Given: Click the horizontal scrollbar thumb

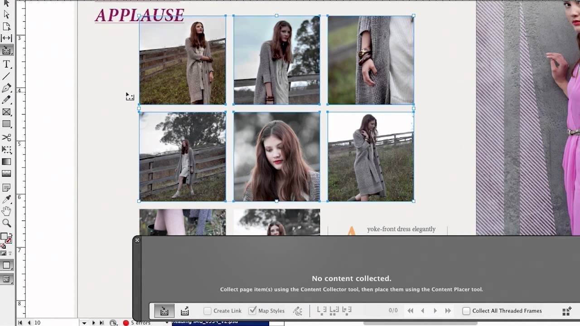Looking at the screenshot, I should coord(420,323).
